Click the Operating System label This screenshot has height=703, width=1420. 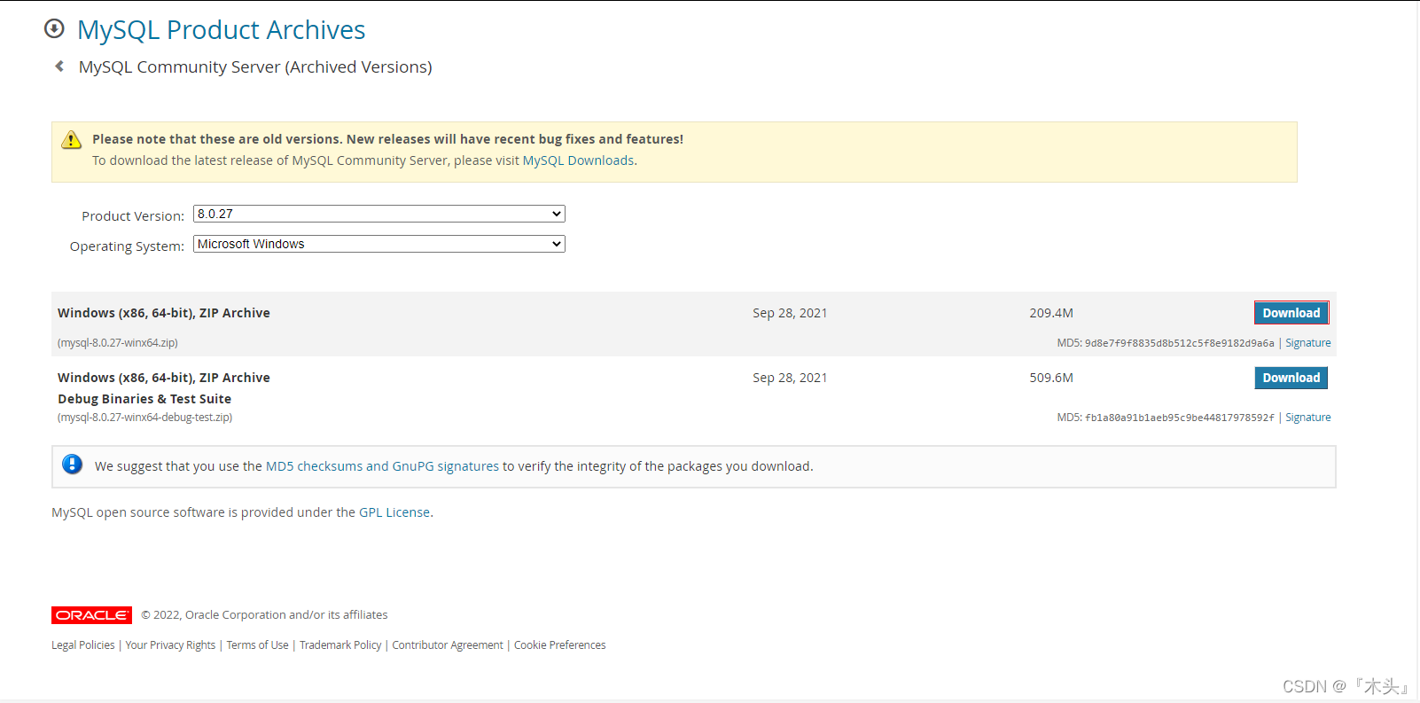(x=127, y=246)
